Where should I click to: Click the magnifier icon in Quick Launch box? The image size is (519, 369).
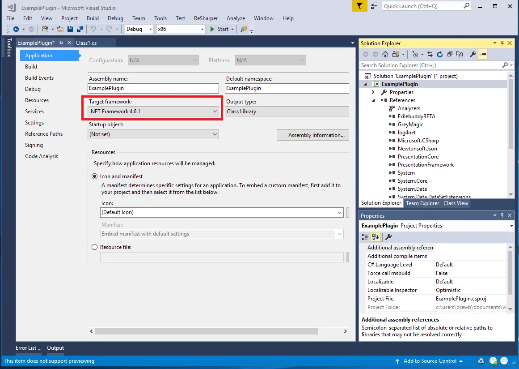(466, 6)
